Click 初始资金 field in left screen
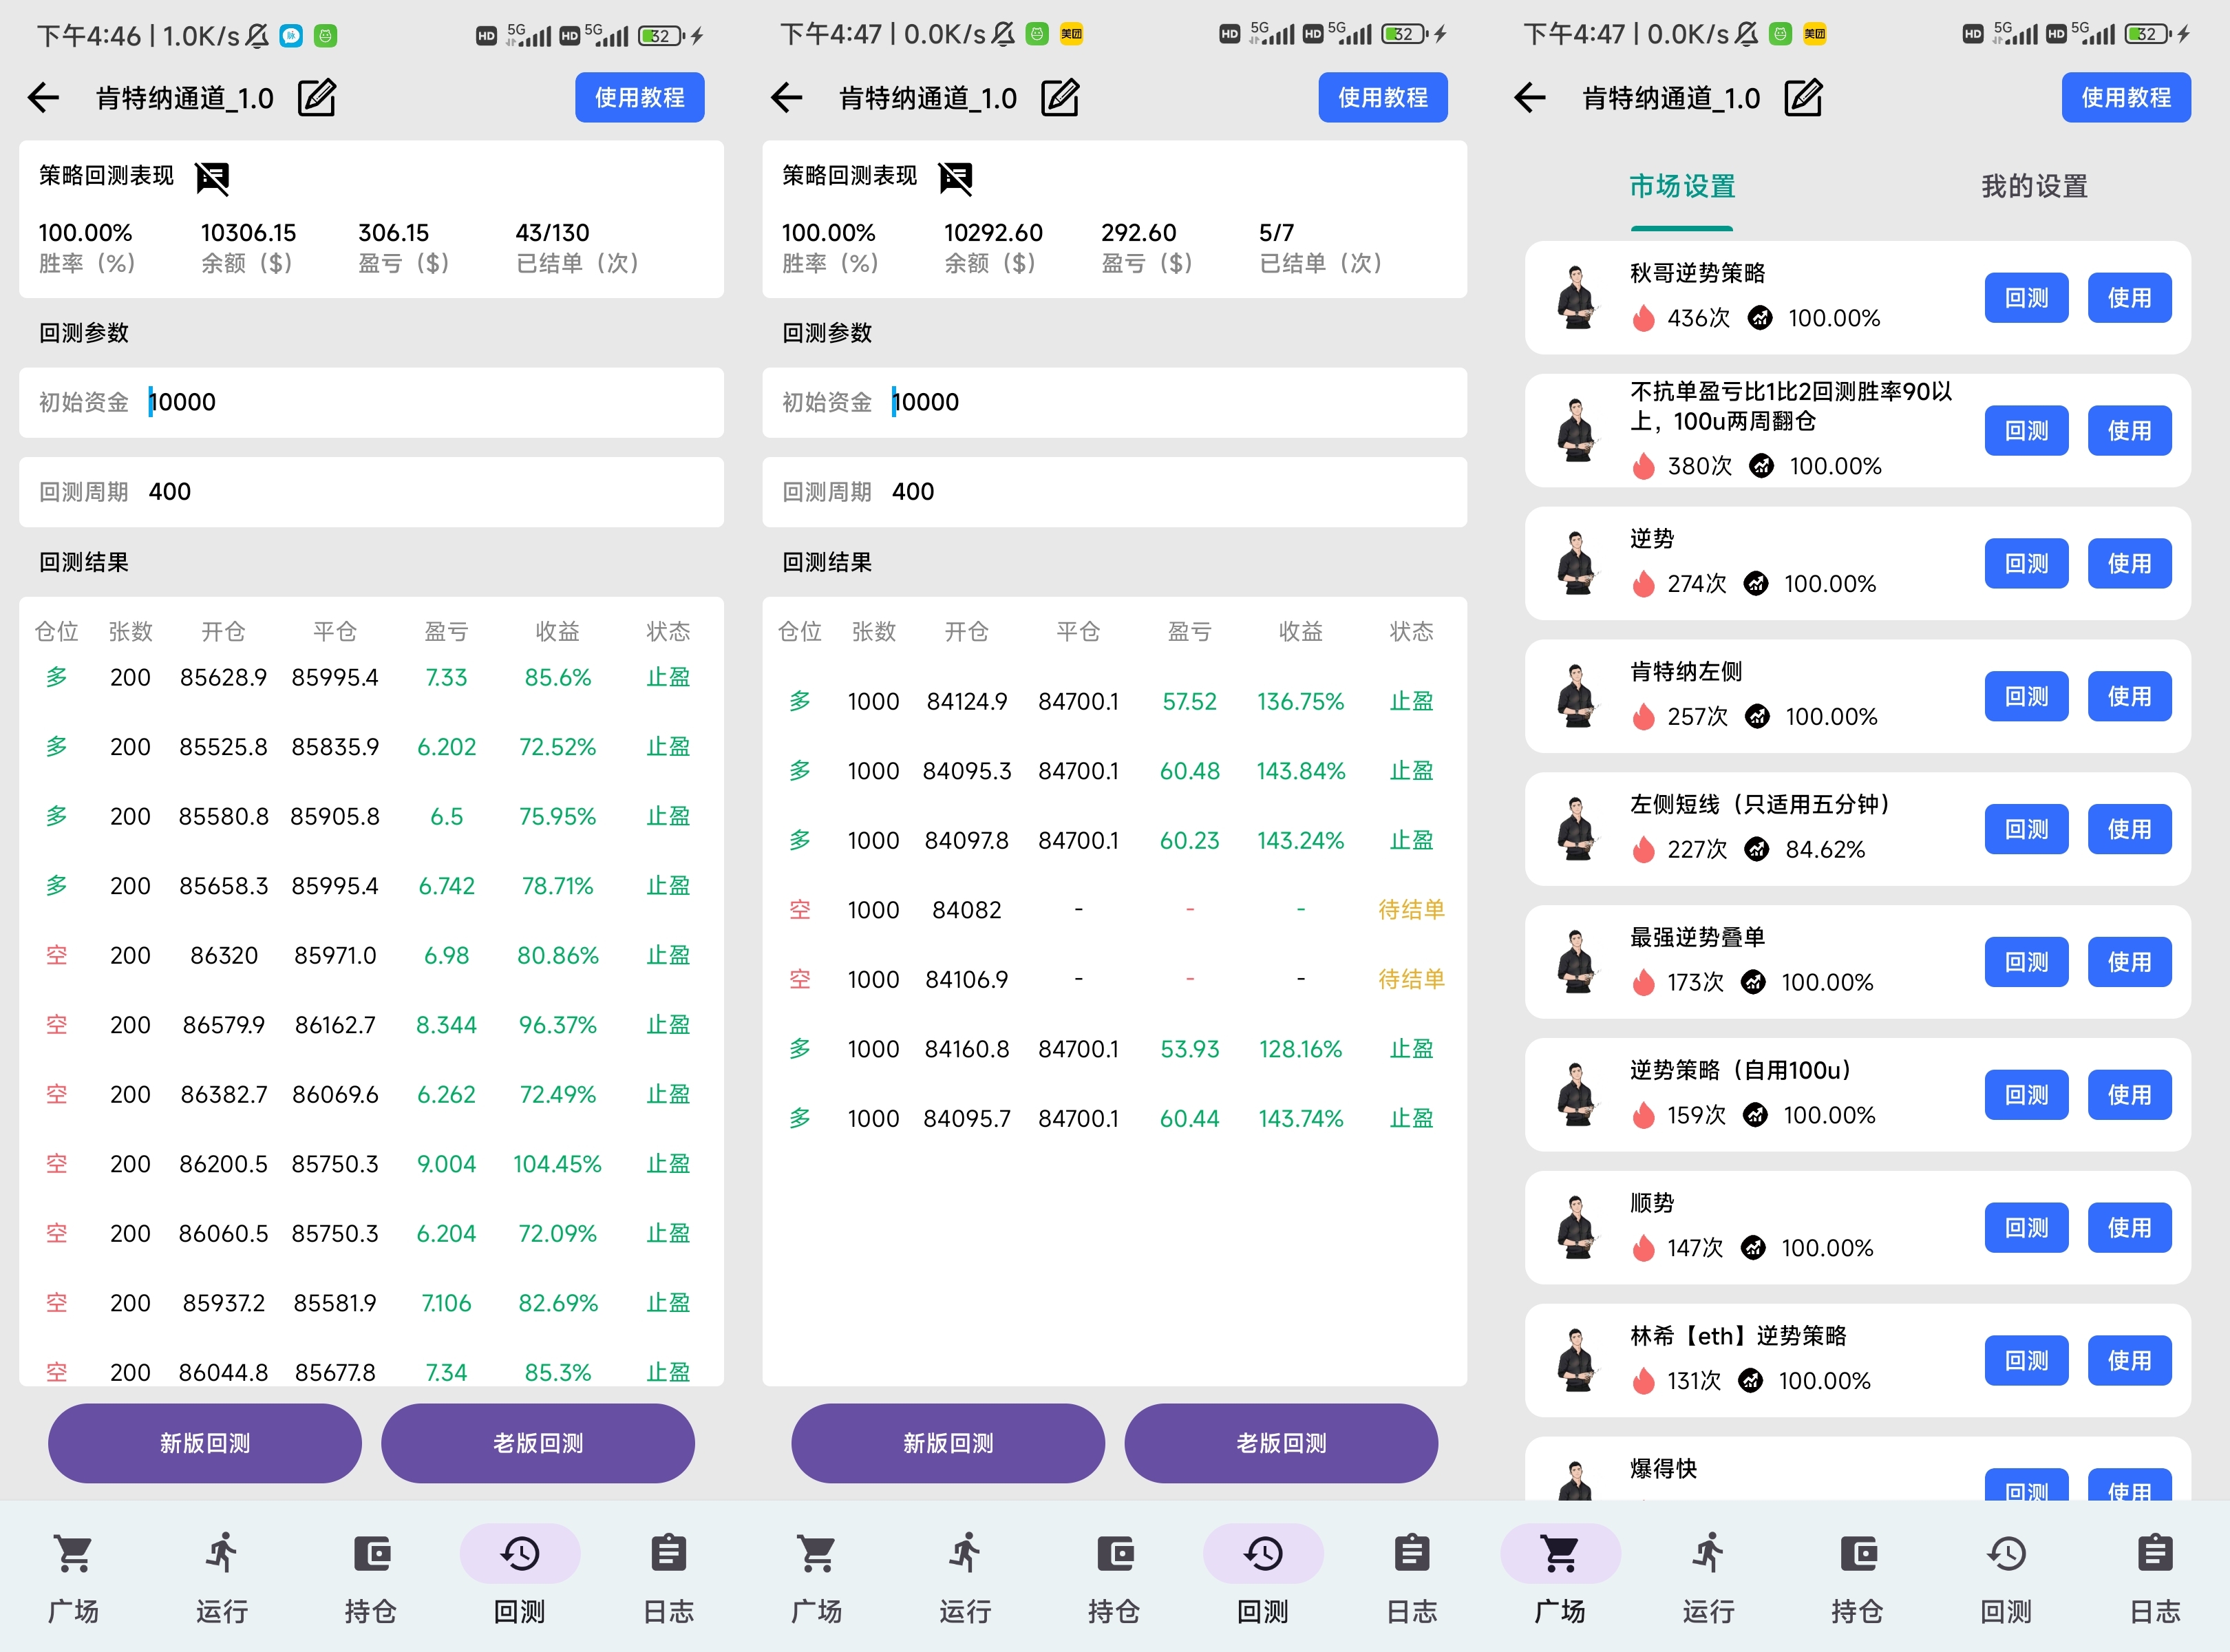2230x1652 pixels. [400, 402]
